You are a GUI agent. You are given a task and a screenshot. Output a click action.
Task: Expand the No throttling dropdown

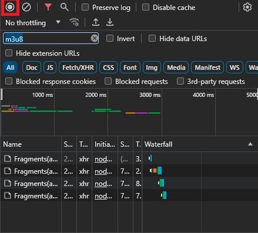tap(33, 23)
